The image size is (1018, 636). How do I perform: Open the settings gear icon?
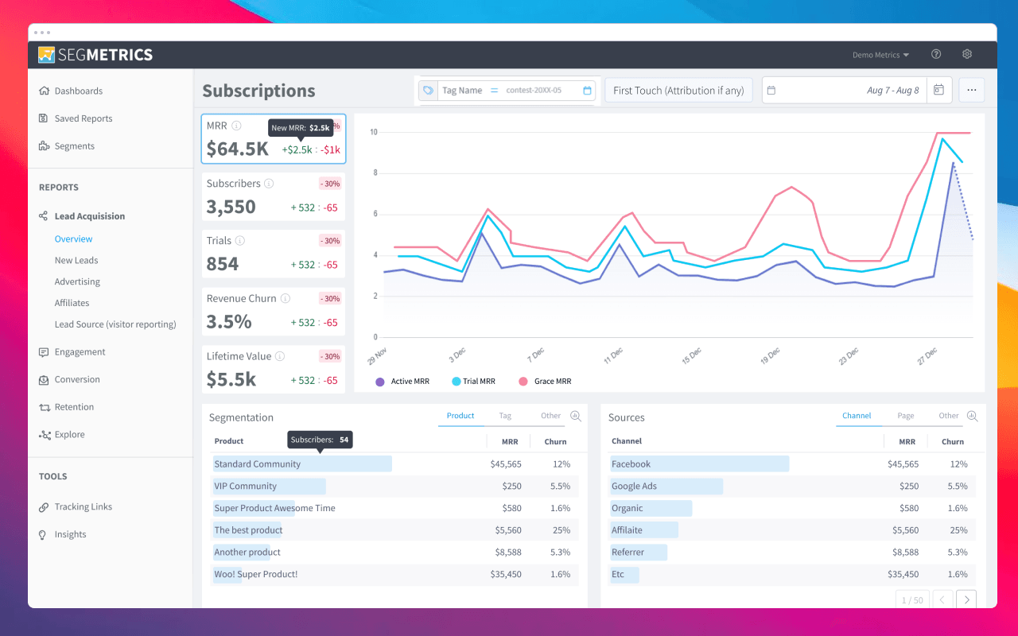click(x=966, y=54)
